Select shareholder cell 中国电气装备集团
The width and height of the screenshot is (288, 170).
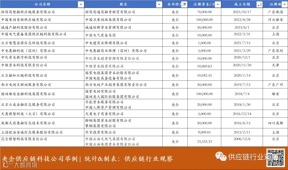point(123,35)
